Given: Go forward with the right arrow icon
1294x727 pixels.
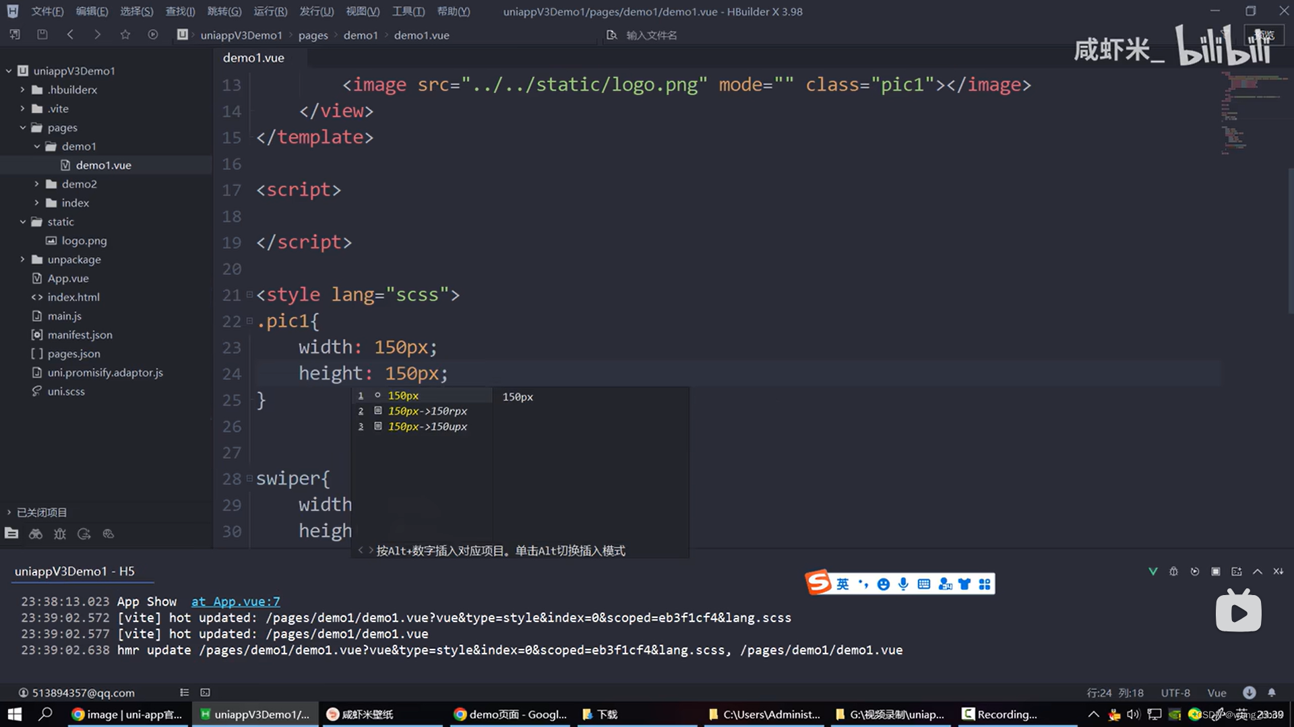Looking at the screenshot, I should pyautogui.click(x=98, y=34).
